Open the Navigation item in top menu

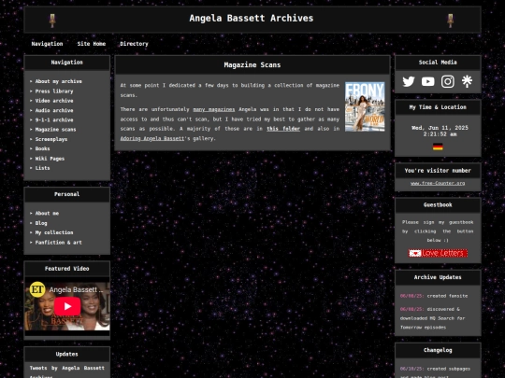pos(47,44)
